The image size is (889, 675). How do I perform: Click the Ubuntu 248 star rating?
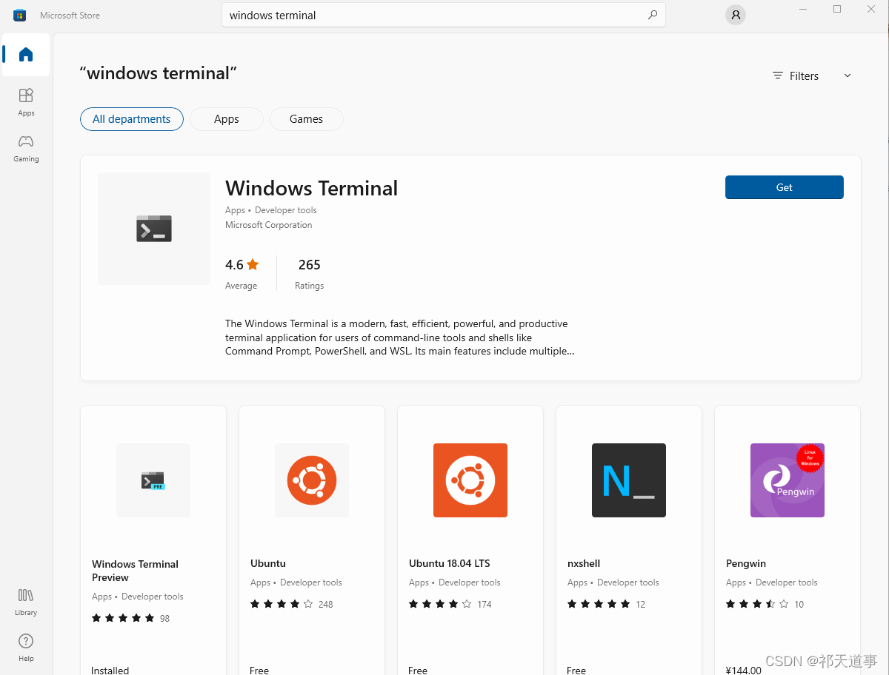(282, 604)
